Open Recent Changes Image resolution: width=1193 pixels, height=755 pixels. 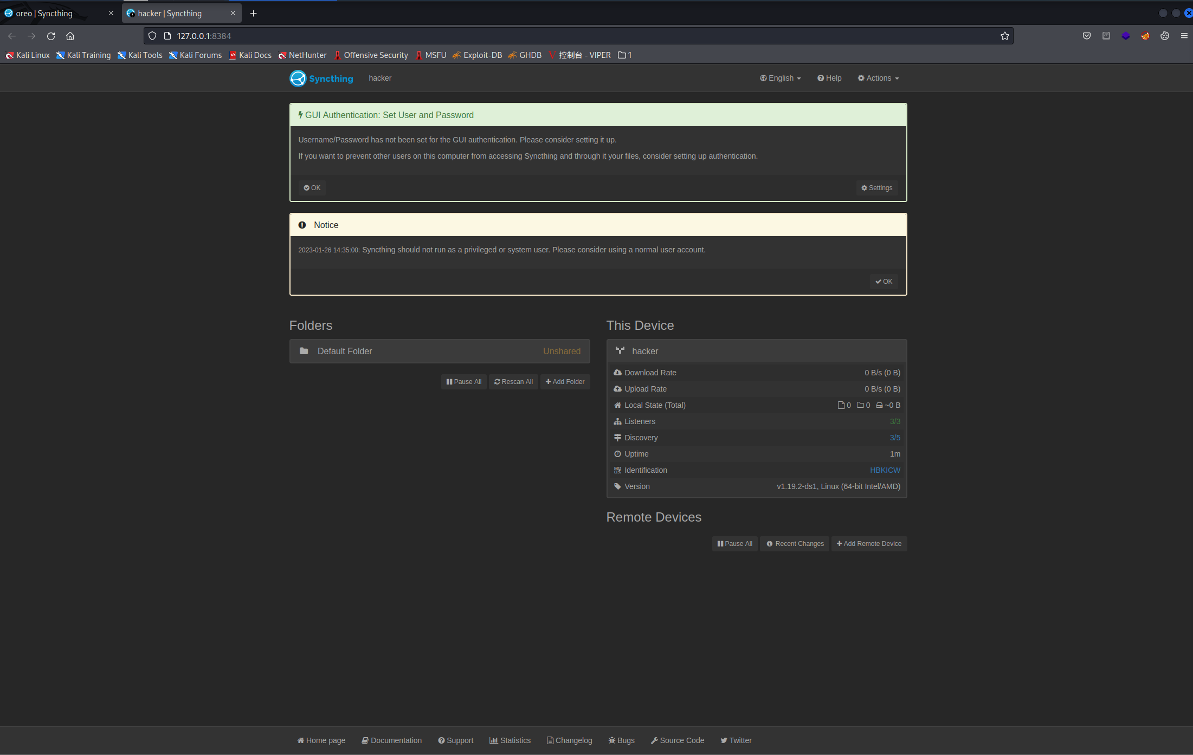click(795, 544)
